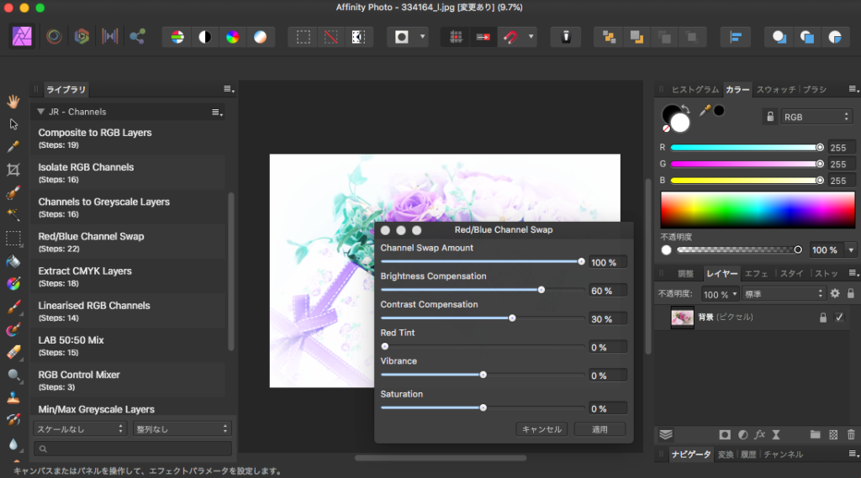Pick the color picker eyedropper in the Color panel
Viewport: 861px width, 478px height.
pyautogui.click(x=705, y=111)
